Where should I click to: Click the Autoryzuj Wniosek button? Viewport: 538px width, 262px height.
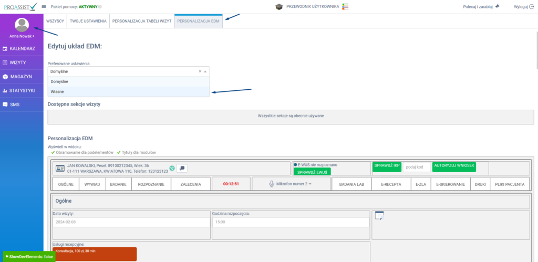coord(454,166)
